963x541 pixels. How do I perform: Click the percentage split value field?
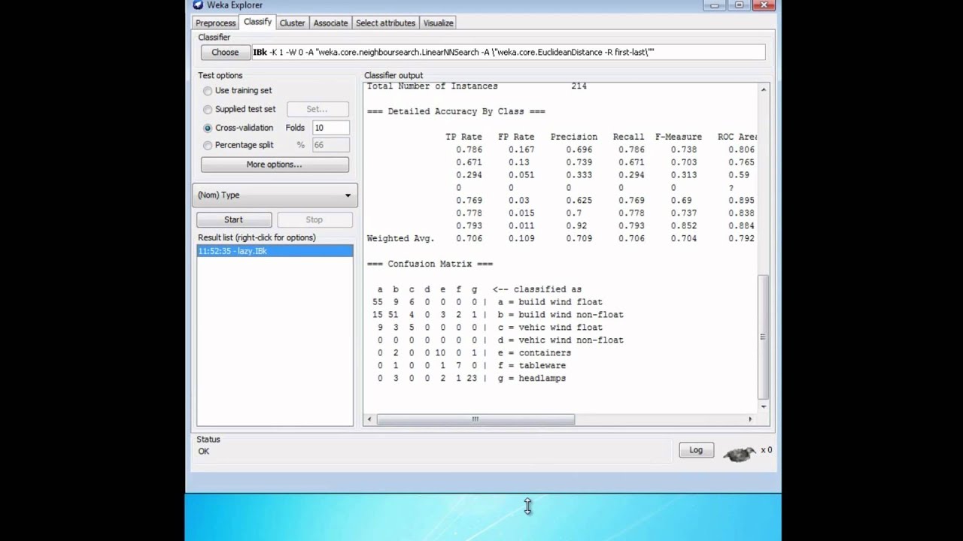pos(330,146)
